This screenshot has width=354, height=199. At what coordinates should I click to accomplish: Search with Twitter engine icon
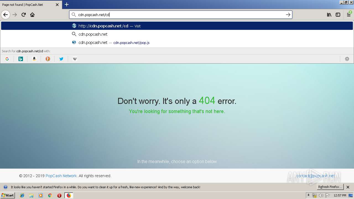61,59
